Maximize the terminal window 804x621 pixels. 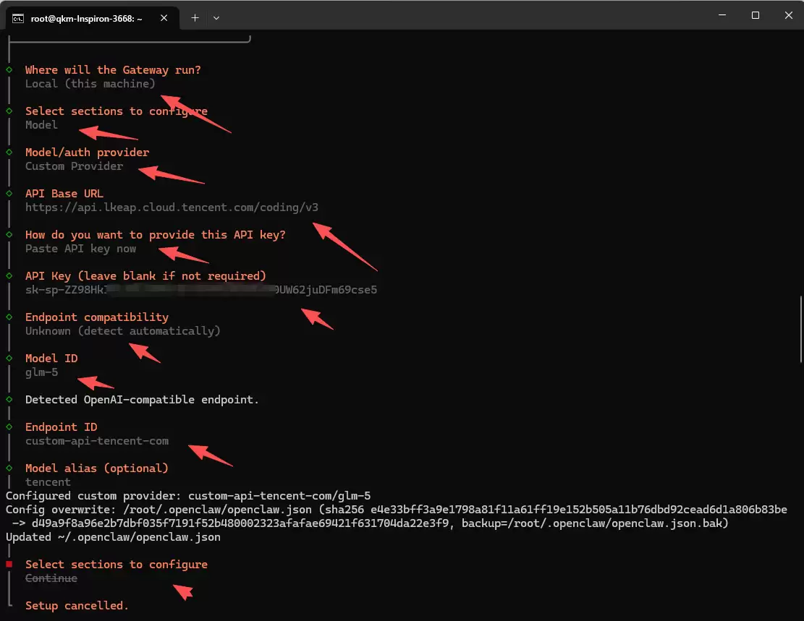click(755, 15)
